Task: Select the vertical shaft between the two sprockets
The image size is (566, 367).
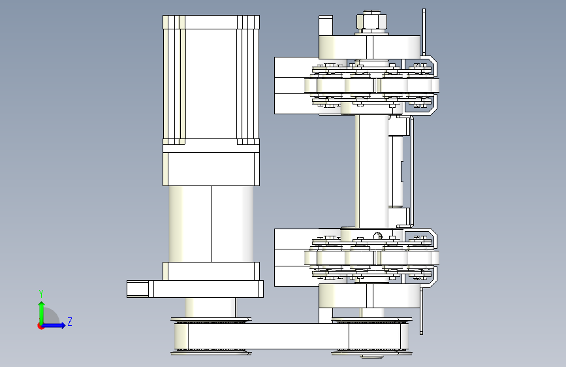Action: (x=372, y=171)
